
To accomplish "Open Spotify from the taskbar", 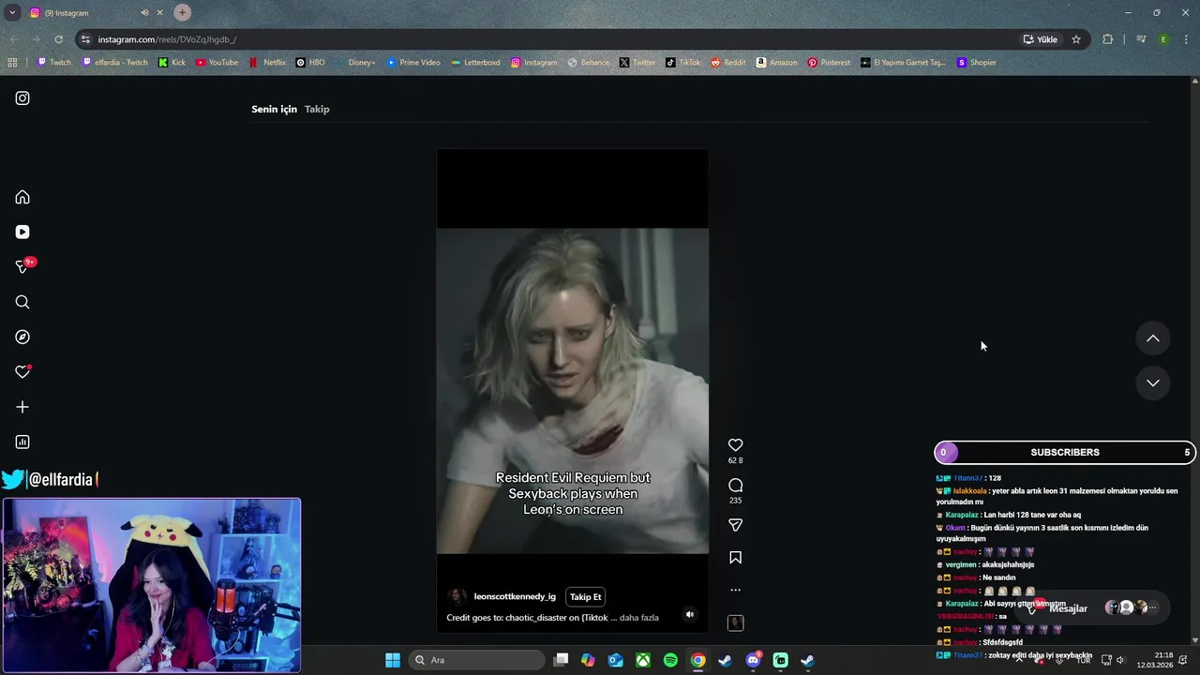I will pos(670,660).
